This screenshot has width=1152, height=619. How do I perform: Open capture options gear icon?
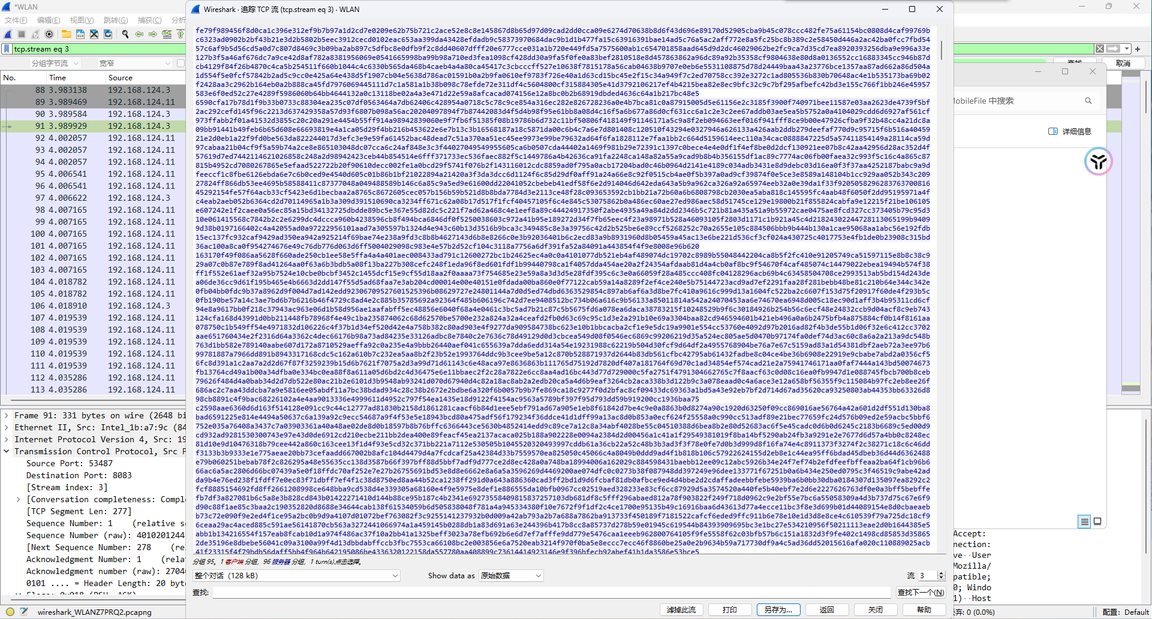coord(49,34)
